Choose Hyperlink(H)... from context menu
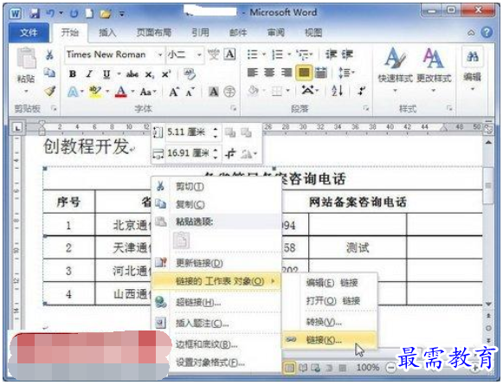This screenshot has height=385, width=503. [216, 302]
